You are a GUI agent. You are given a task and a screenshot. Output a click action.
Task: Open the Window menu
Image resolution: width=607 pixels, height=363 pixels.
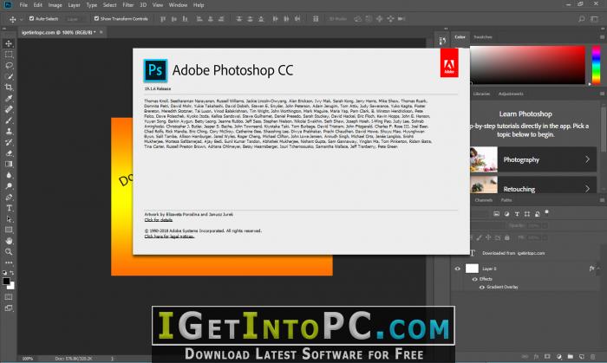point(178,5)
